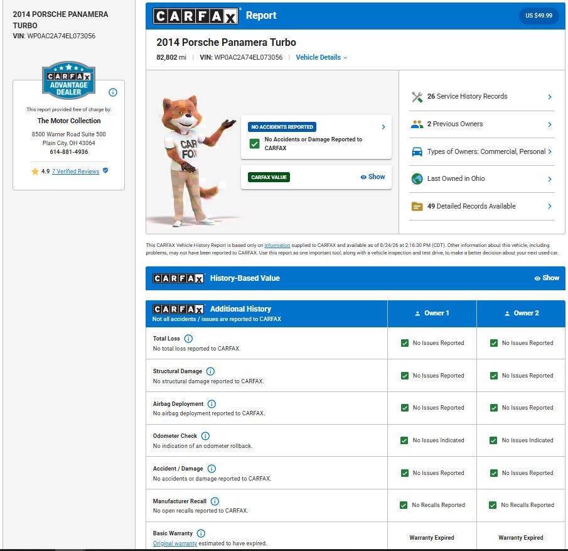Open the Airbag Deployment info icon
This screenshot has width=568, height=551.
[212, 404]
